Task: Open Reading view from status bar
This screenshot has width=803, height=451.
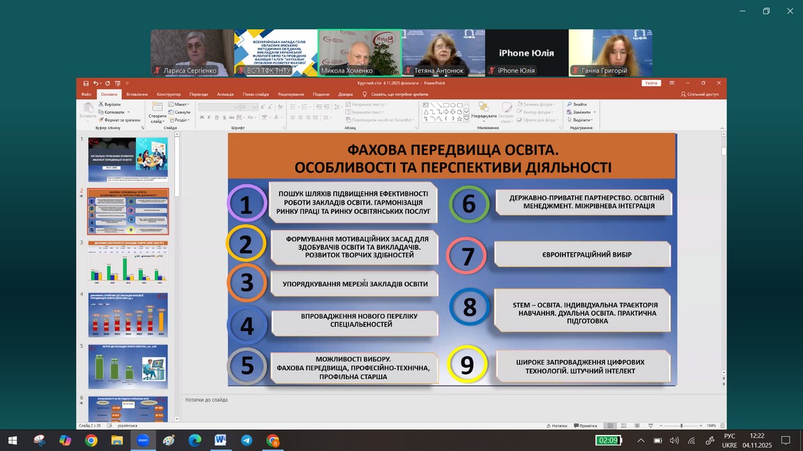Action: tap(636, 426)
